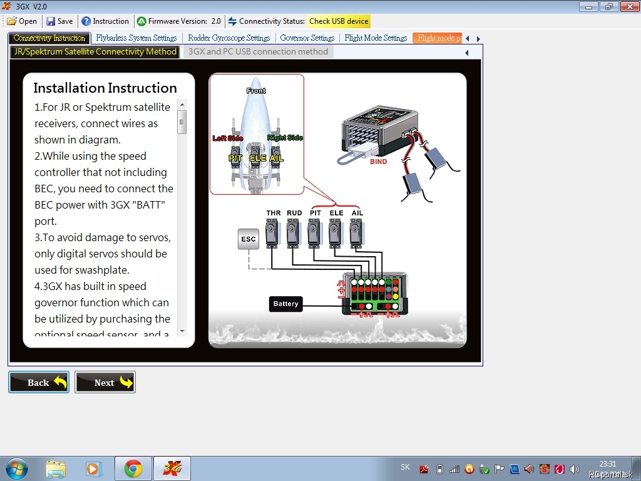Click the helicopter servo layout inset image
The width and height of the screenshot is (641, 481).
click(x=257, y=134)
